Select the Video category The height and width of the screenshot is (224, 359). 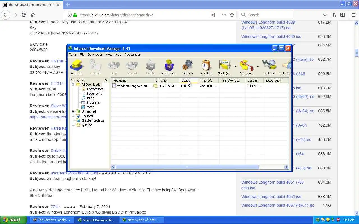click(x=91, y=107)
